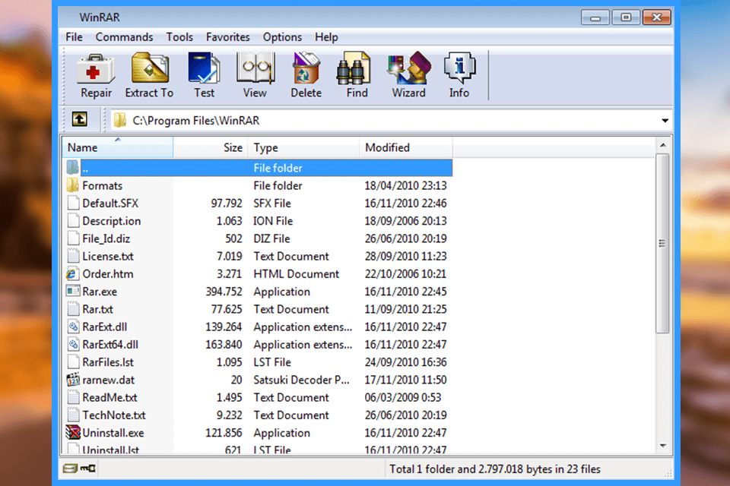This screenshot has width=730, height=486.
Task: Sort by Type column header
Action: [303, 147]
